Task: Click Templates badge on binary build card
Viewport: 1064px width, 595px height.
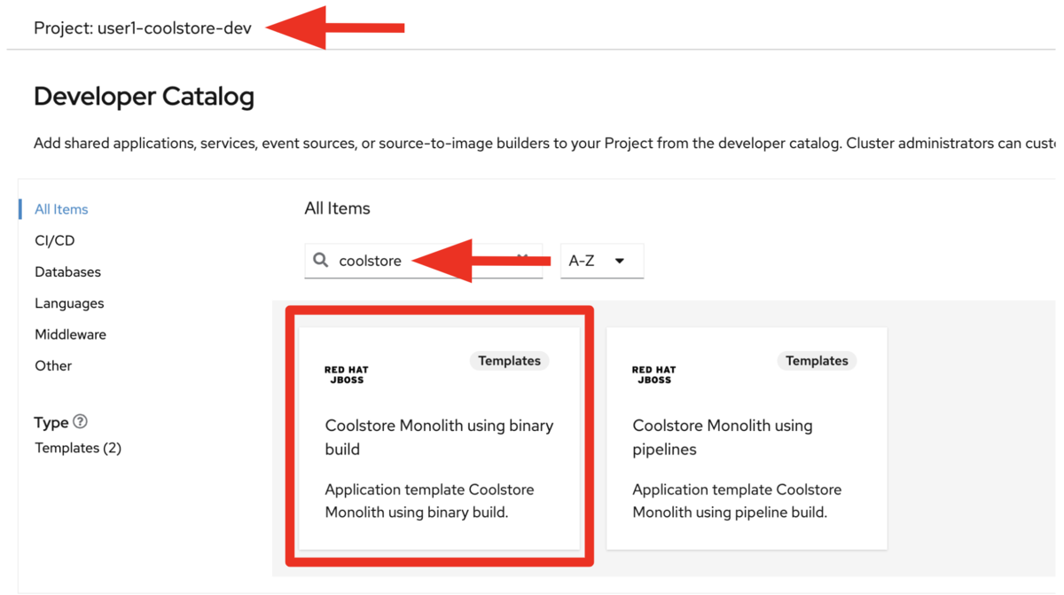Action: click(x=509, y=361)
